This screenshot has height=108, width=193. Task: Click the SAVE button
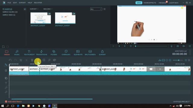139,3
